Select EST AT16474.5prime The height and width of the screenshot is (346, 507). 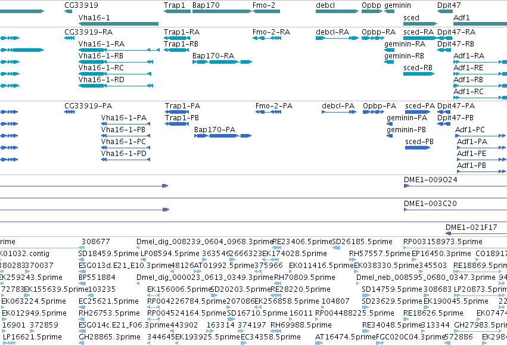pos(319,343)
